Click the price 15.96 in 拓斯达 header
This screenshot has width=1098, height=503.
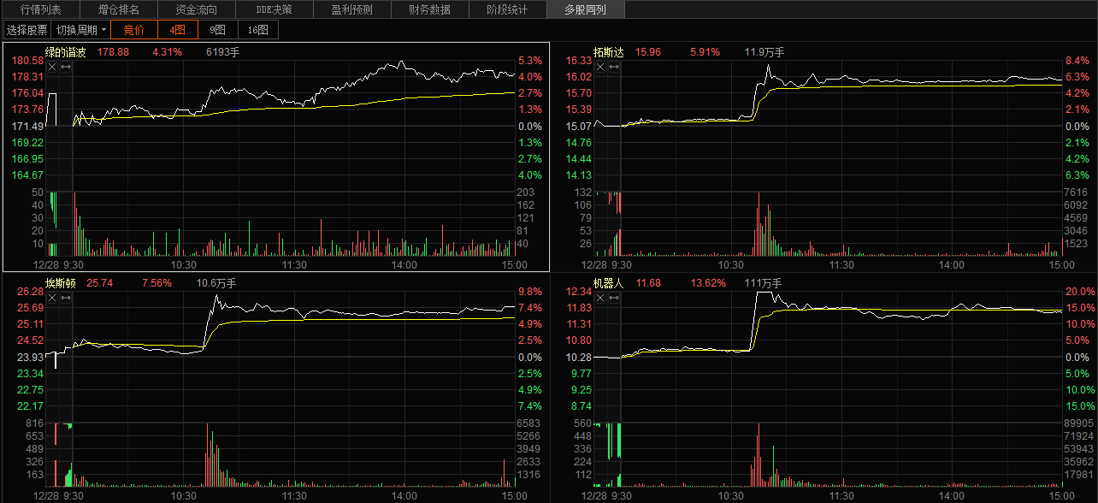coord(648,52)
